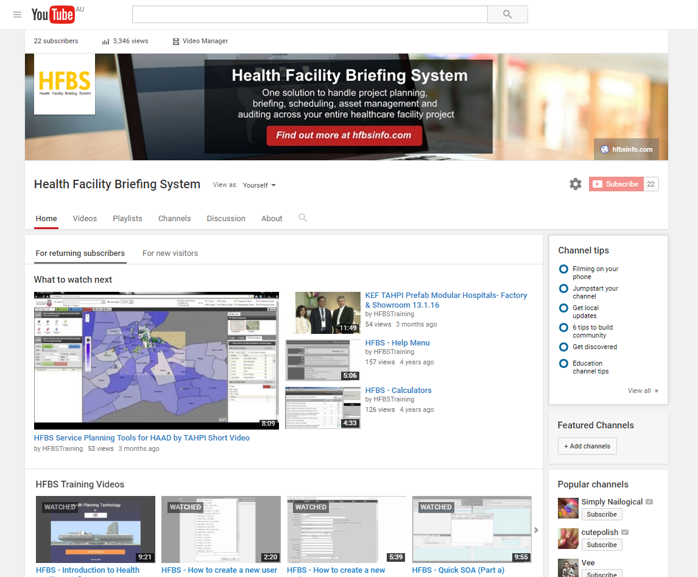698x577 pixels.
Task: Click the subscriber count box '22'
Action: (651, 184)
